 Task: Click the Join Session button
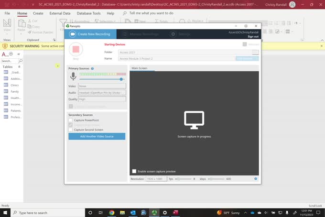[x=247, y=59]
